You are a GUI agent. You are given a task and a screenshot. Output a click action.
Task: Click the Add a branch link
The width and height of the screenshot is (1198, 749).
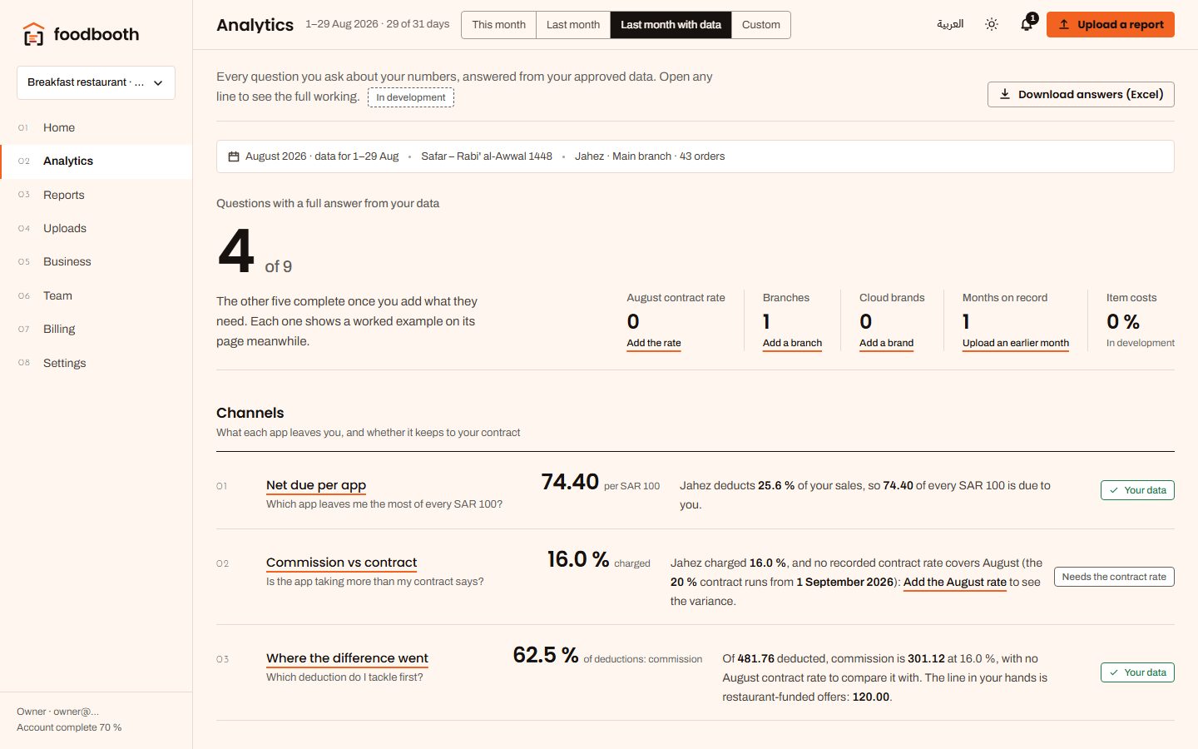pyautogui.click(x=792, y=343)
